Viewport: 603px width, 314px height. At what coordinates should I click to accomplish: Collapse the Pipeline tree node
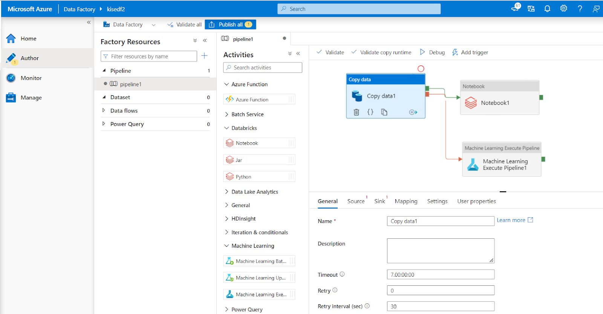[104, 70]
